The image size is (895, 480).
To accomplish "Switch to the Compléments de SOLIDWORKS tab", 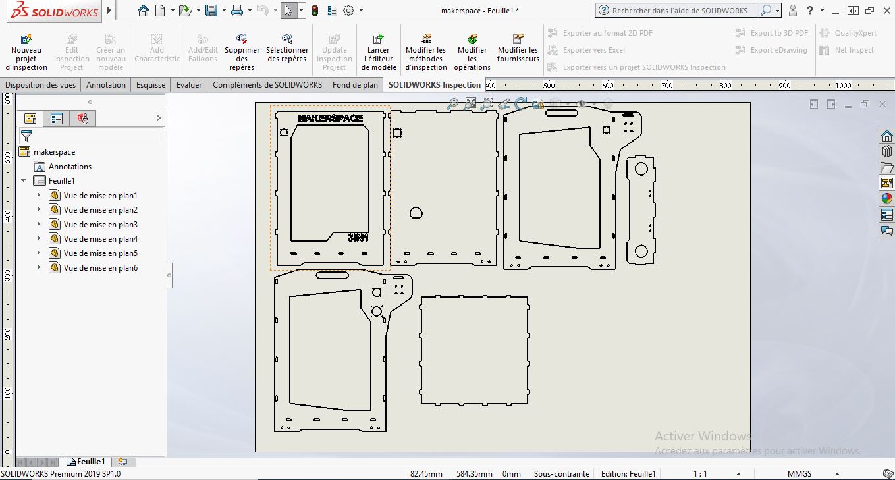I will click(x=267, y=85).
